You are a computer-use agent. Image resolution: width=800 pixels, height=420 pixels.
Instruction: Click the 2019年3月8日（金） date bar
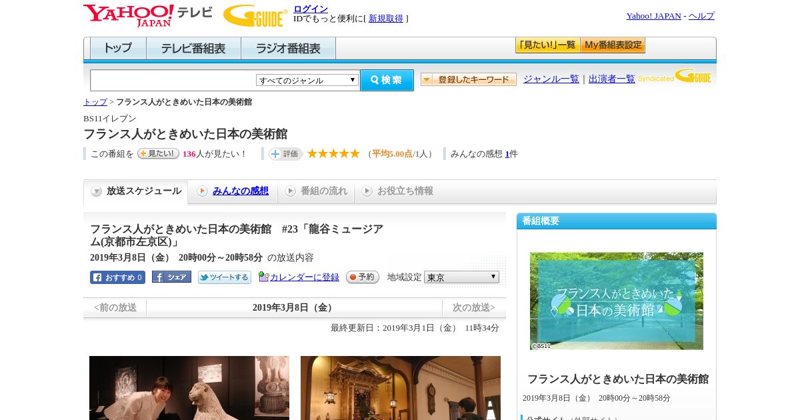coord(295,307)
